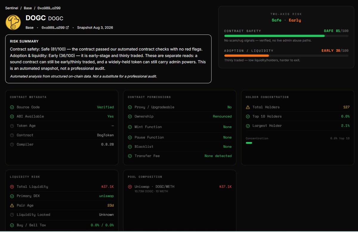This screenshot has width=358, height=232.
Task: Click the 6.0% Top 10 Holders value
Action: 345,116
